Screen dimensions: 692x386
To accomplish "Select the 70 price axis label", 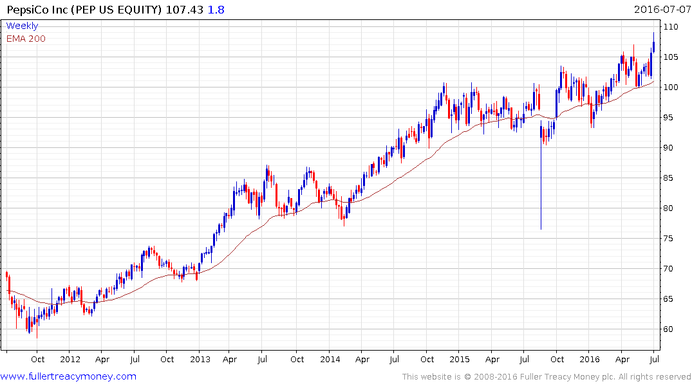I will [668, 269].
